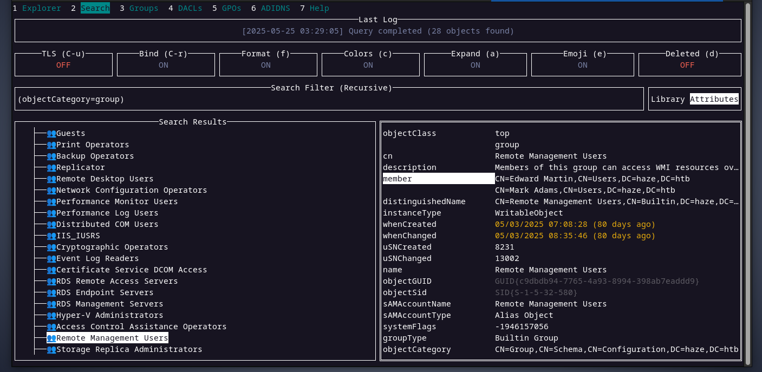
Task: Toggle the TLS option currently OFF
Action: coord(63,65)
